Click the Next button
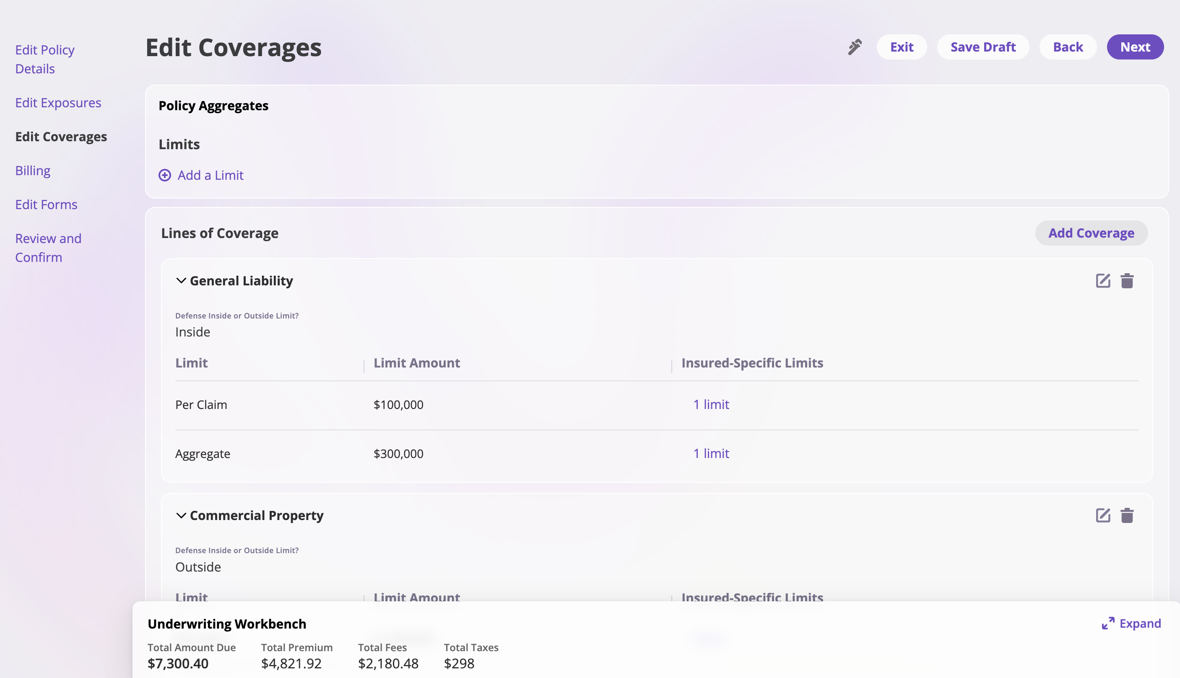 coord(1135,47)
